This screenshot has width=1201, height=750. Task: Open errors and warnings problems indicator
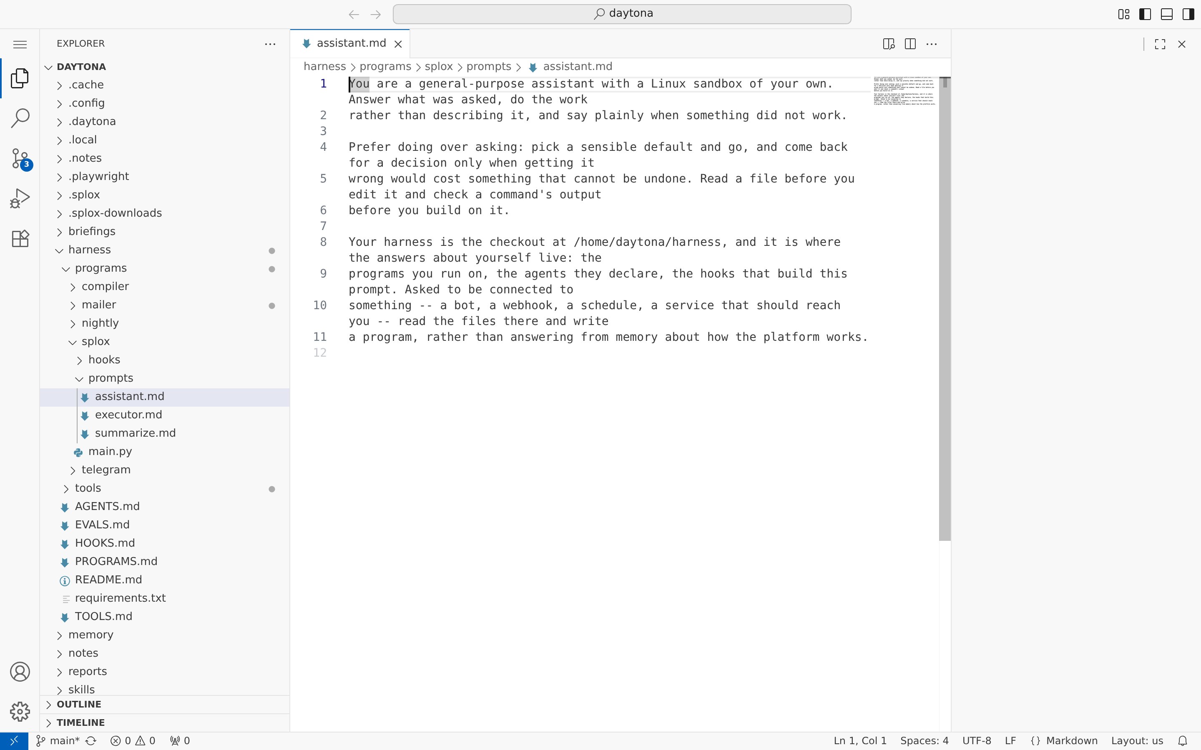133,740
